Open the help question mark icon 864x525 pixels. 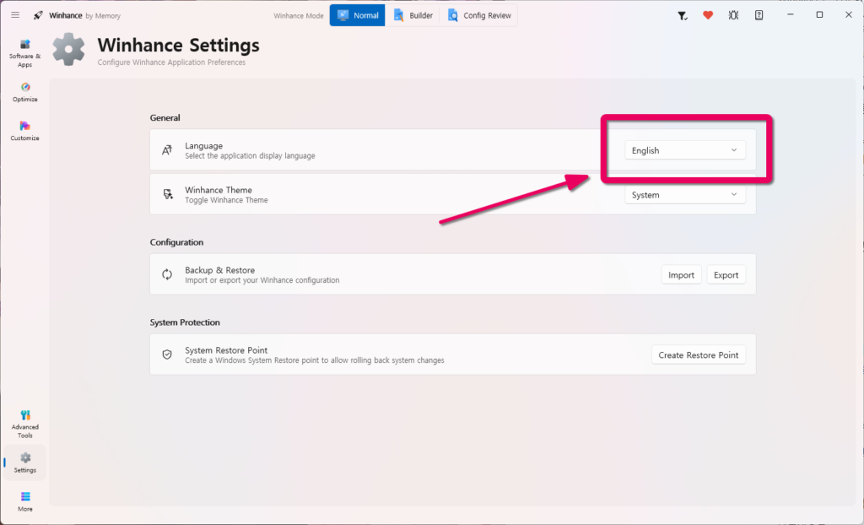(x=759, y=15)
